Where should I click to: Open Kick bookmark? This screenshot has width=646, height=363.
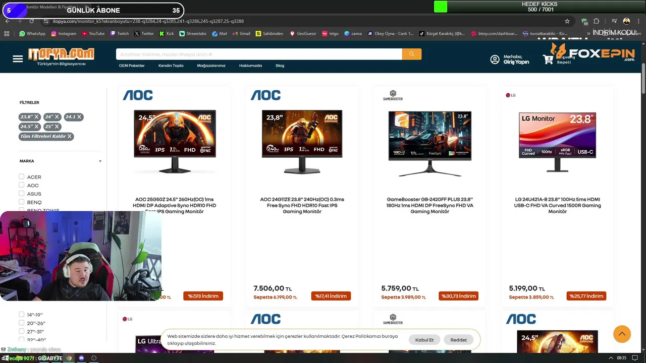tap(166, 34)
